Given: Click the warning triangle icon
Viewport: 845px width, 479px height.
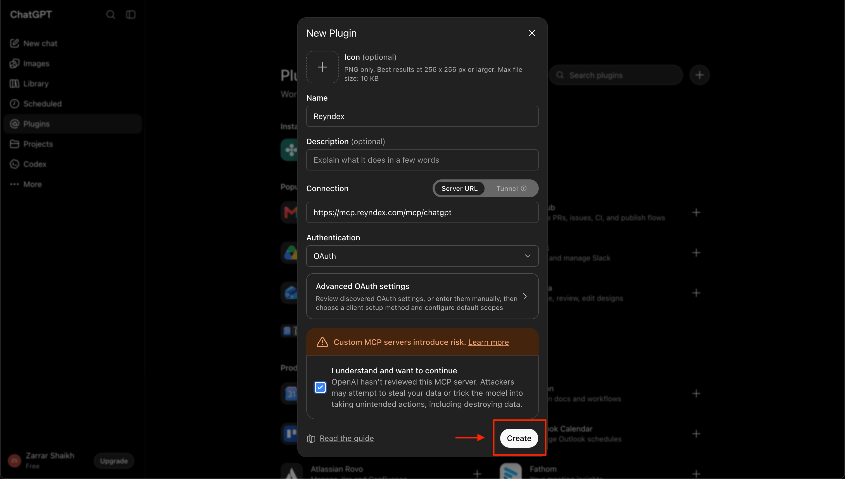Looking at the screenshot, I should tap(322, 342).
